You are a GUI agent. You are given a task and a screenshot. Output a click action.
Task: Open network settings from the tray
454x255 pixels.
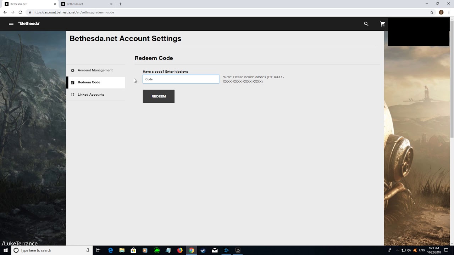404,250
